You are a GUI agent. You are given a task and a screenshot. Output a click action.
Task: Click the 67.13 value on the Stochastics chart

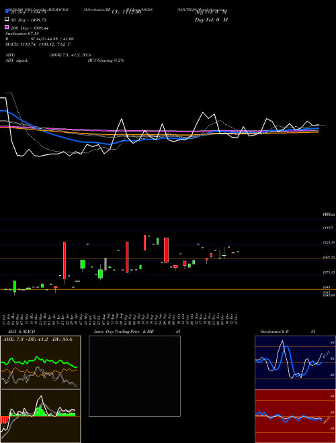[x=327, y=354]
